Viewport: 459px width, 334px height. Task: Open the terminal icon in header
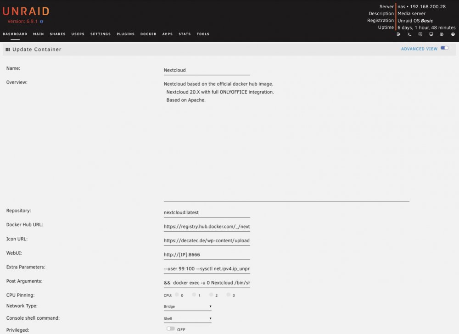pos(409,34)
